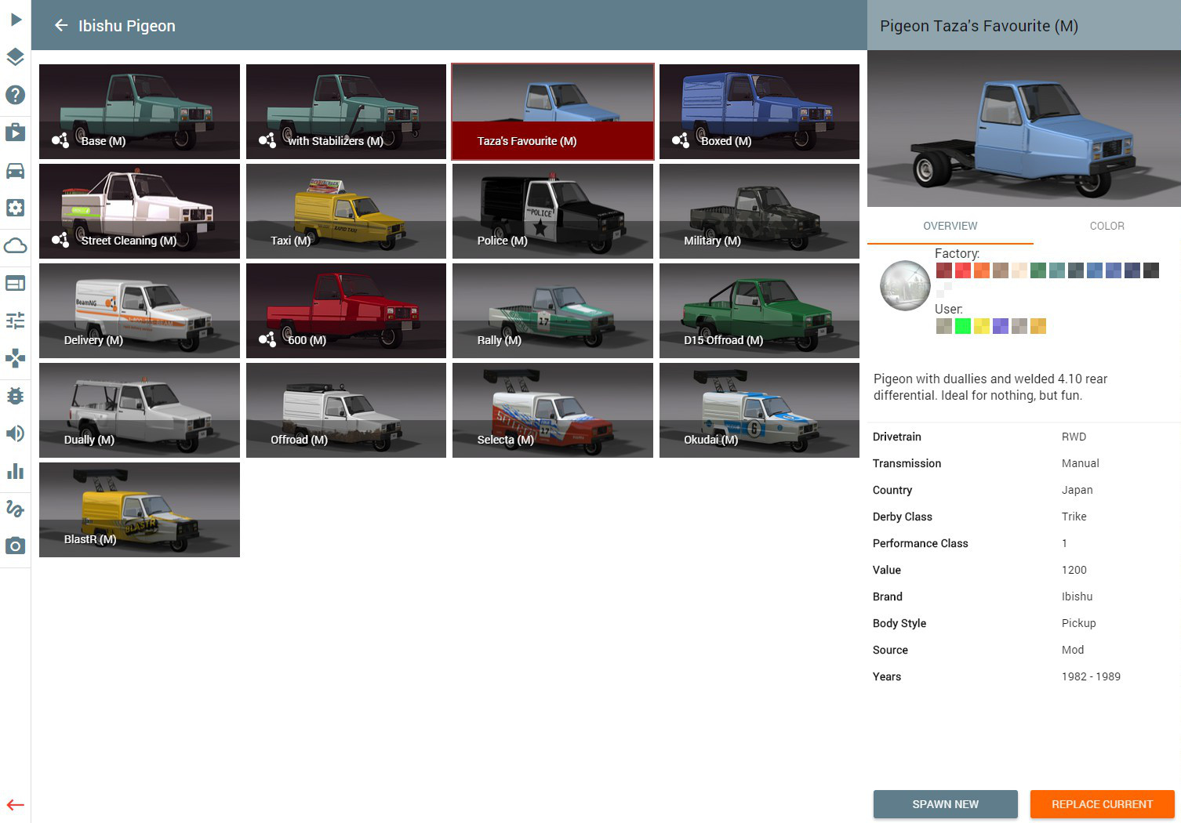This screenshot has width=1181, height=823.
Task: Pick the purple user color swatch
Action: click(x=1001, y=326)
